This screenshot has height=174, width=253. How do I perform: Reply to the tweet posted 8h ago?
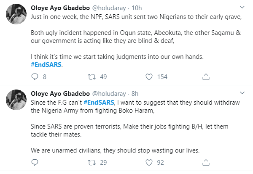point(35,162)
